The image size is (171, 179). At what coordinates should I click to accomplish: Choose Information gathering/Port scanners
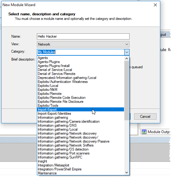tap(81, 153)
